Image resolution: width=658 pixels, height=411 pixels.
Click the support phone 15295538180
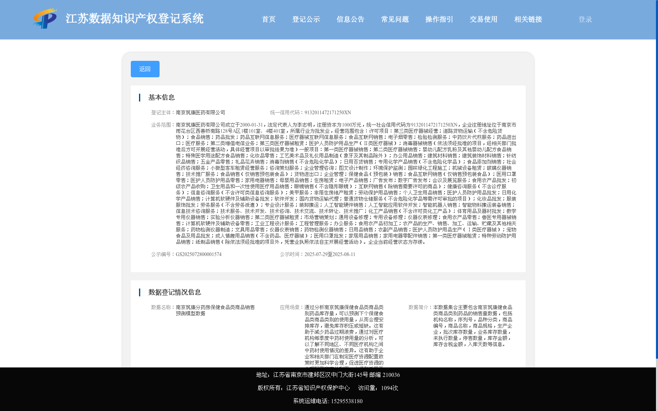(x=347, y=401)
